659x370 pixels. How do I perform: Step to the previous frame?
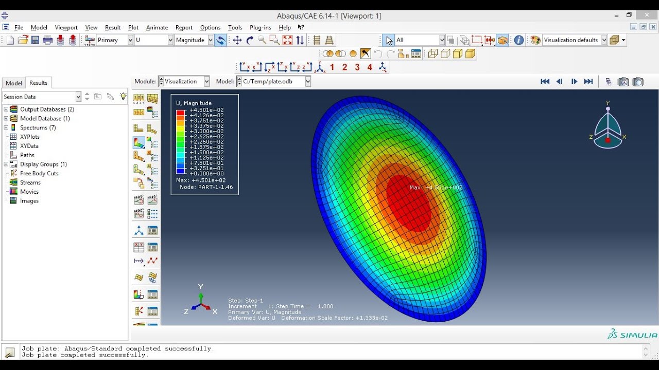click(x=559, y=82)
